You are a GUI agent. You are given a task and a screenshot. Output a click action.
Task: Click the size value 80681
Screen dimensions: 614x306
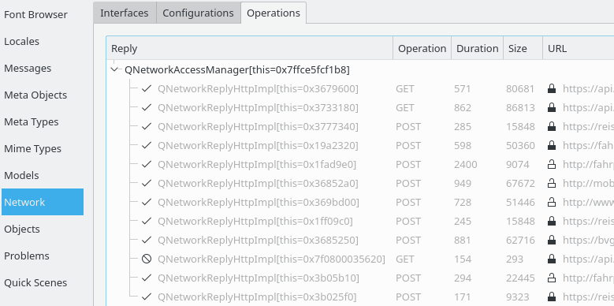pos(520,89)
